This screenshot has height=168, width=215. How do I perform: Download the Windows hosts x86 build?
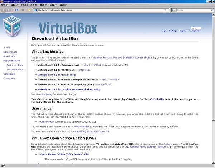click(86, 65)
